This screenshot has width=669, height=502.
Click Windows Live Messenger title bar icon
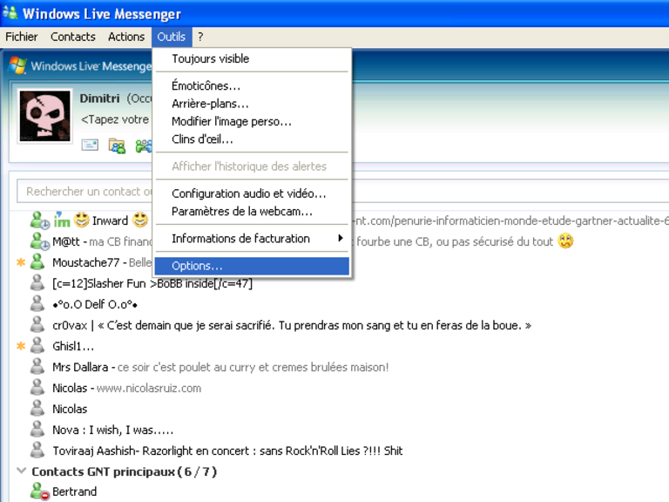tap(10, 13)
